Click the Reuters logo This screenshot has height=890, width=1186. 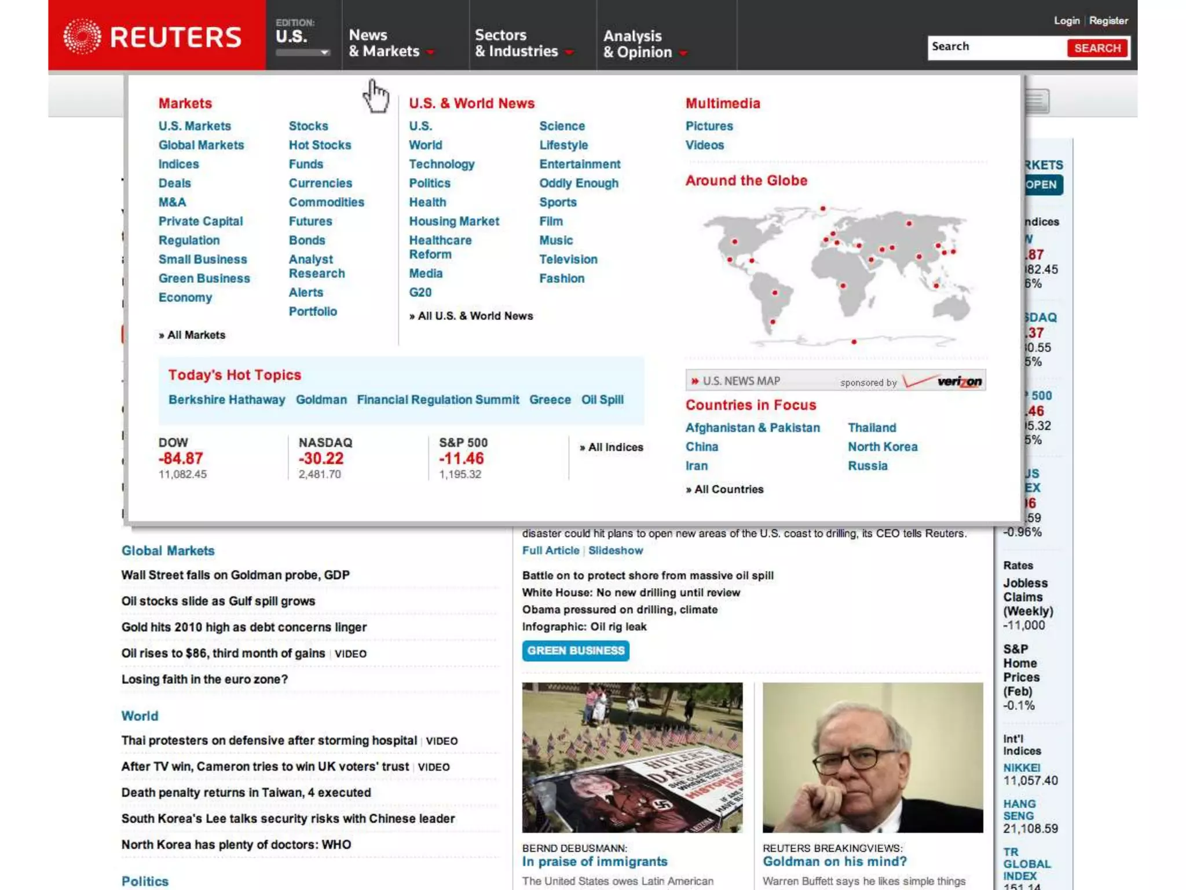152,37
